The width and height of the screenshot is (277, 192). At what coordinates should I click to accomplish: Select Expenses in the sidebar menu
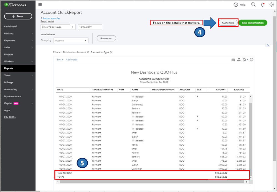(x=10, y=41)
